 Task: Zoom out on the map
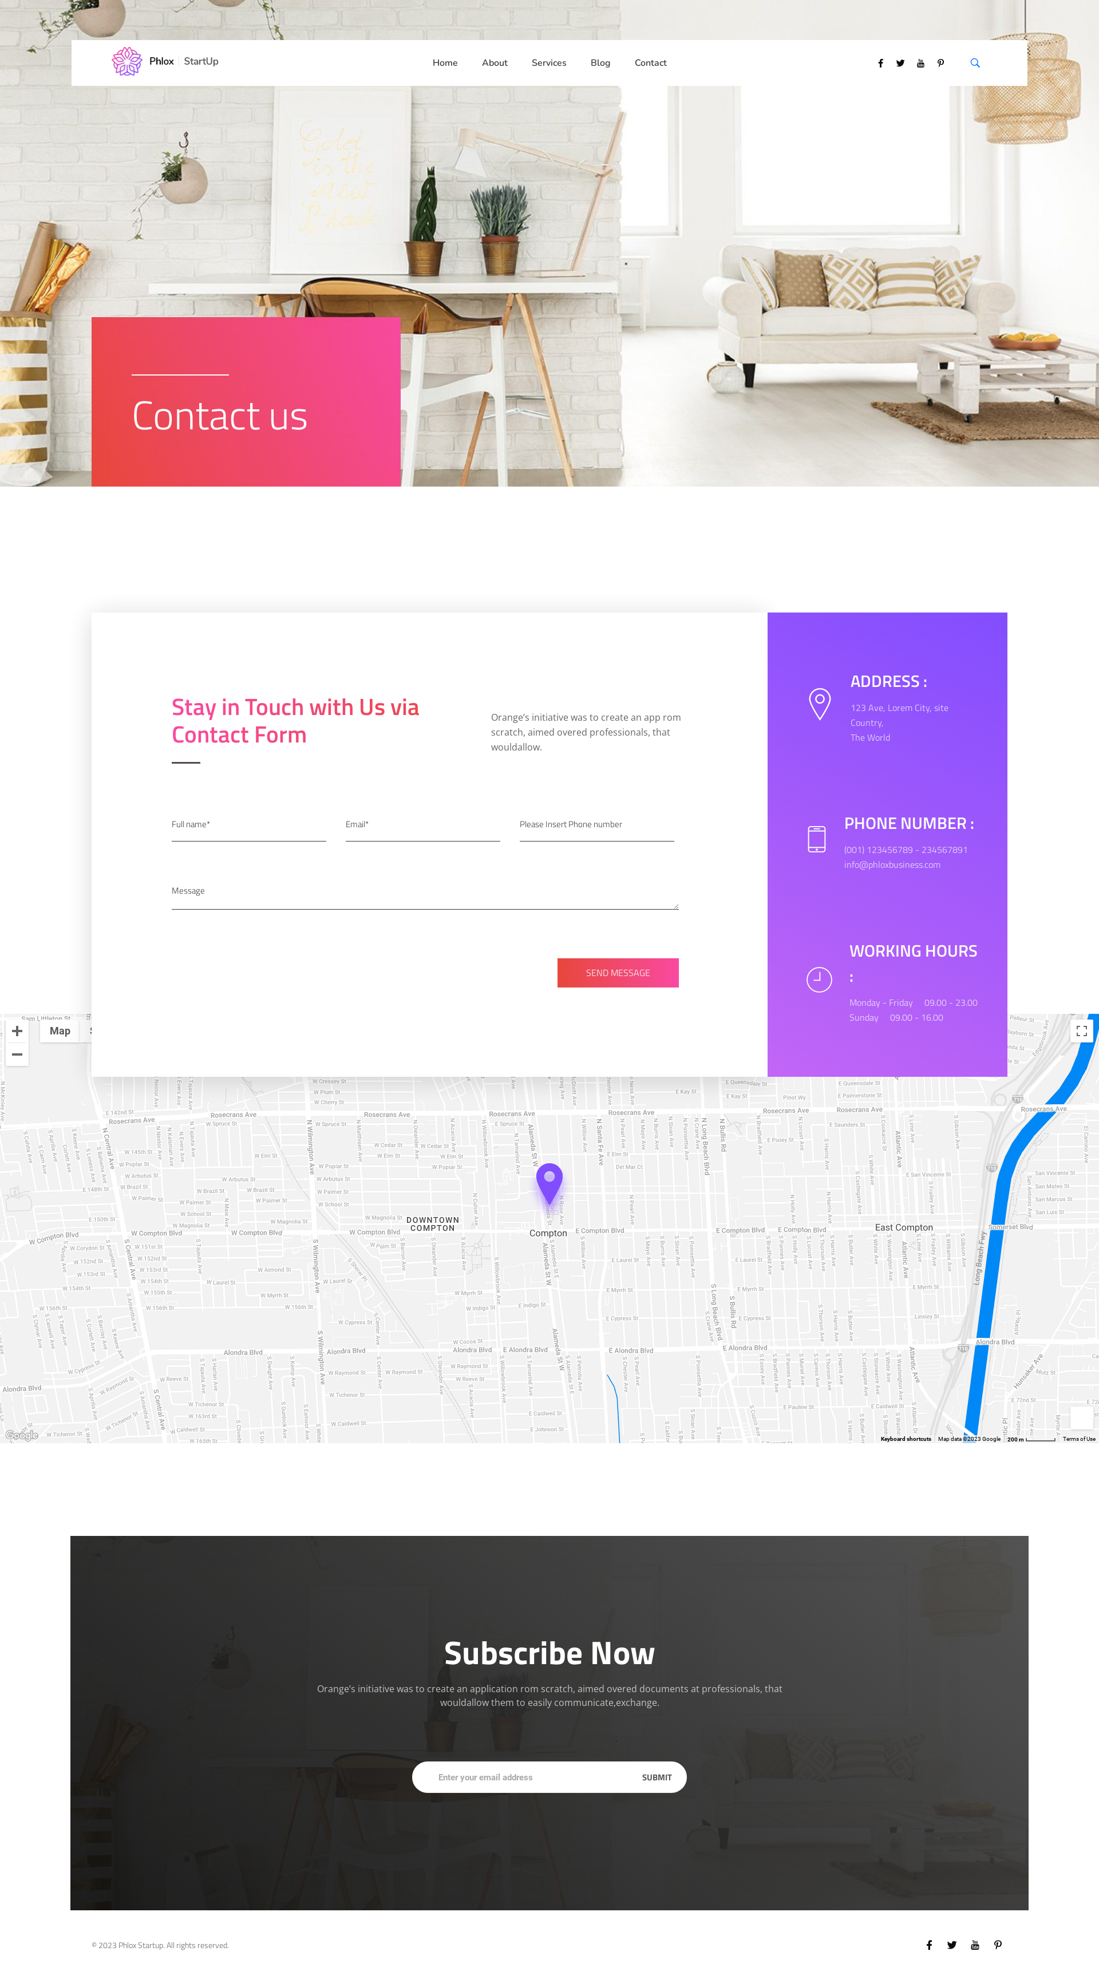pyautogui.click(x=17, y=1054)
